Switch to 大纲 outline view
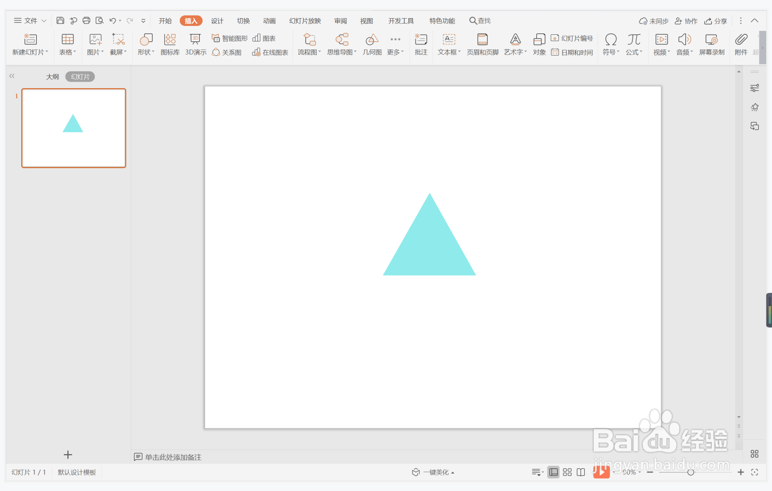This screenshot has height=491, width=772. pos(52,77)
